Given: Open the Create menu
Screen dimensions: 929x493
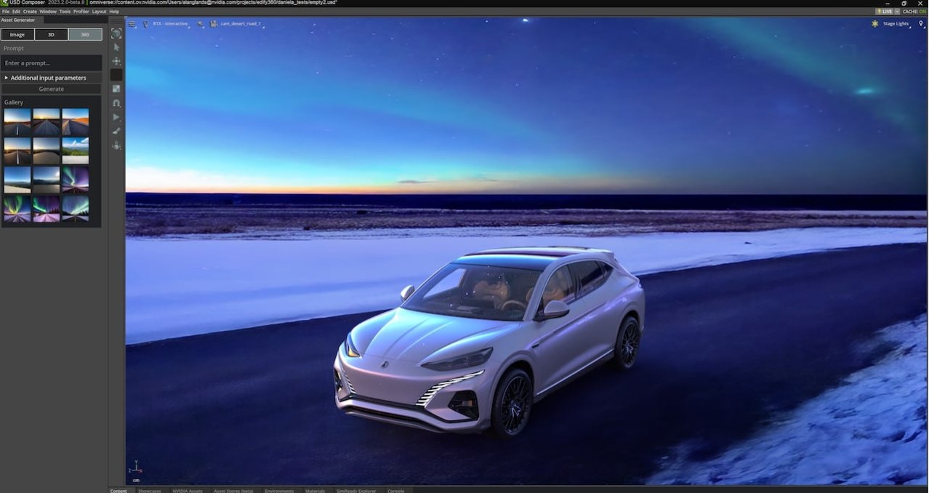Looking at the screenshot, I should coord(30,12).
